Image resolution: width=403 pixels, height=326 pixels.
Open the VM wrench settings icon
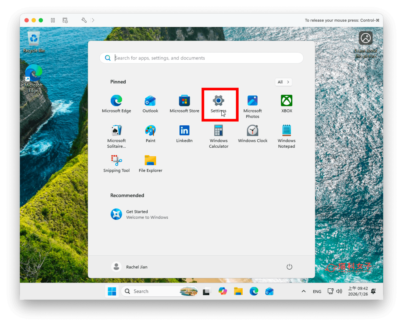84,20
